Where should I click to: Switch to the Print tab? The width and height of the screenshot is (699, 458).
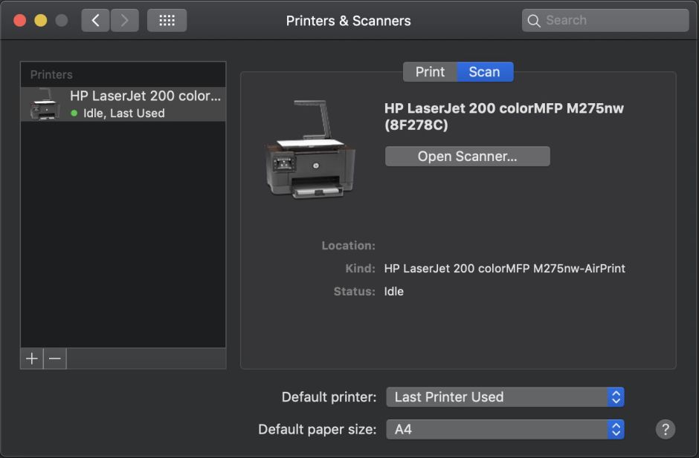point(430,72)
